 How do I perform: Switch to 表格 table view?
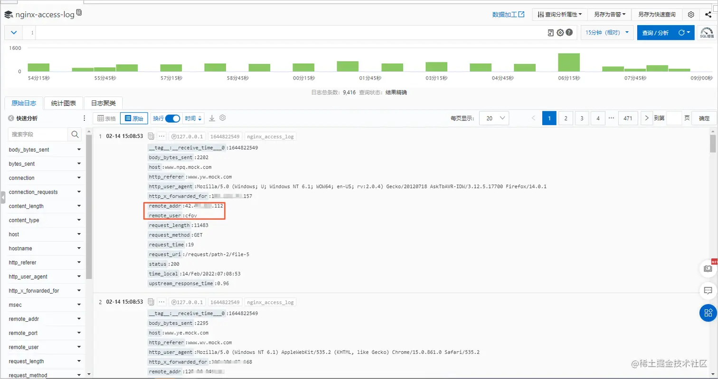(106, 118)
